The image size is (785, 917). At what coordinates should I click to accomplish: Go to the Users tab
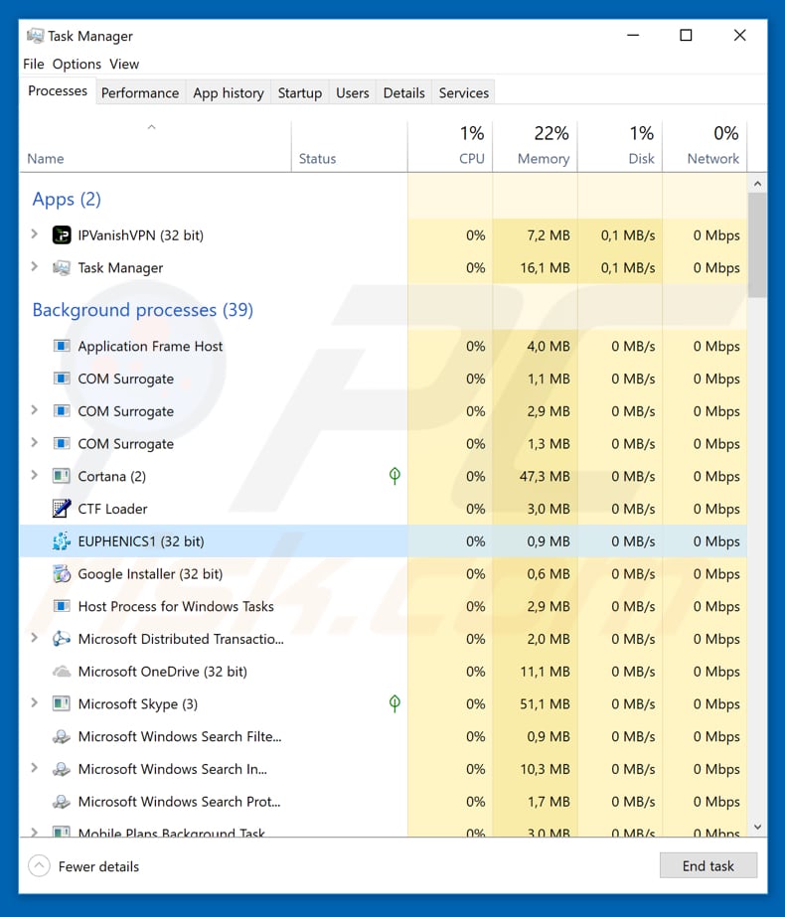point(352,93)
